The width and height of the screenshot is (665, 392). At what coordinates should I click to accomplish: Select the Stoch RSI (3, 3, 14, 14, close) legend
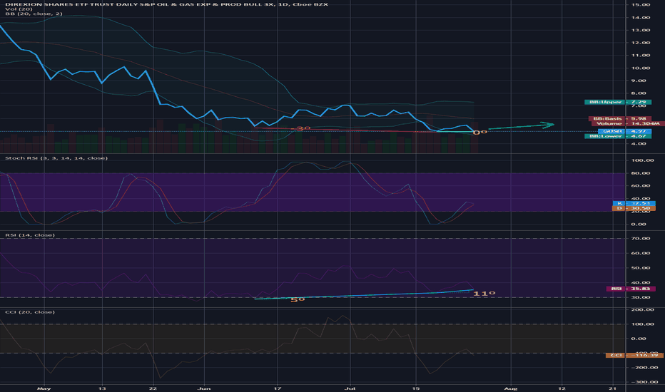(x=56, y=158)
